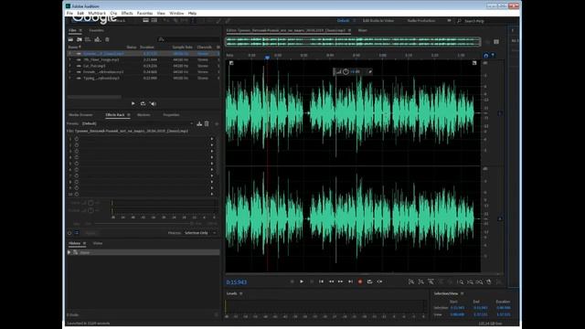This screenshot has width=585, height=329.
Task: Toggle power for effects slot 3
Action: pos(77,151)
